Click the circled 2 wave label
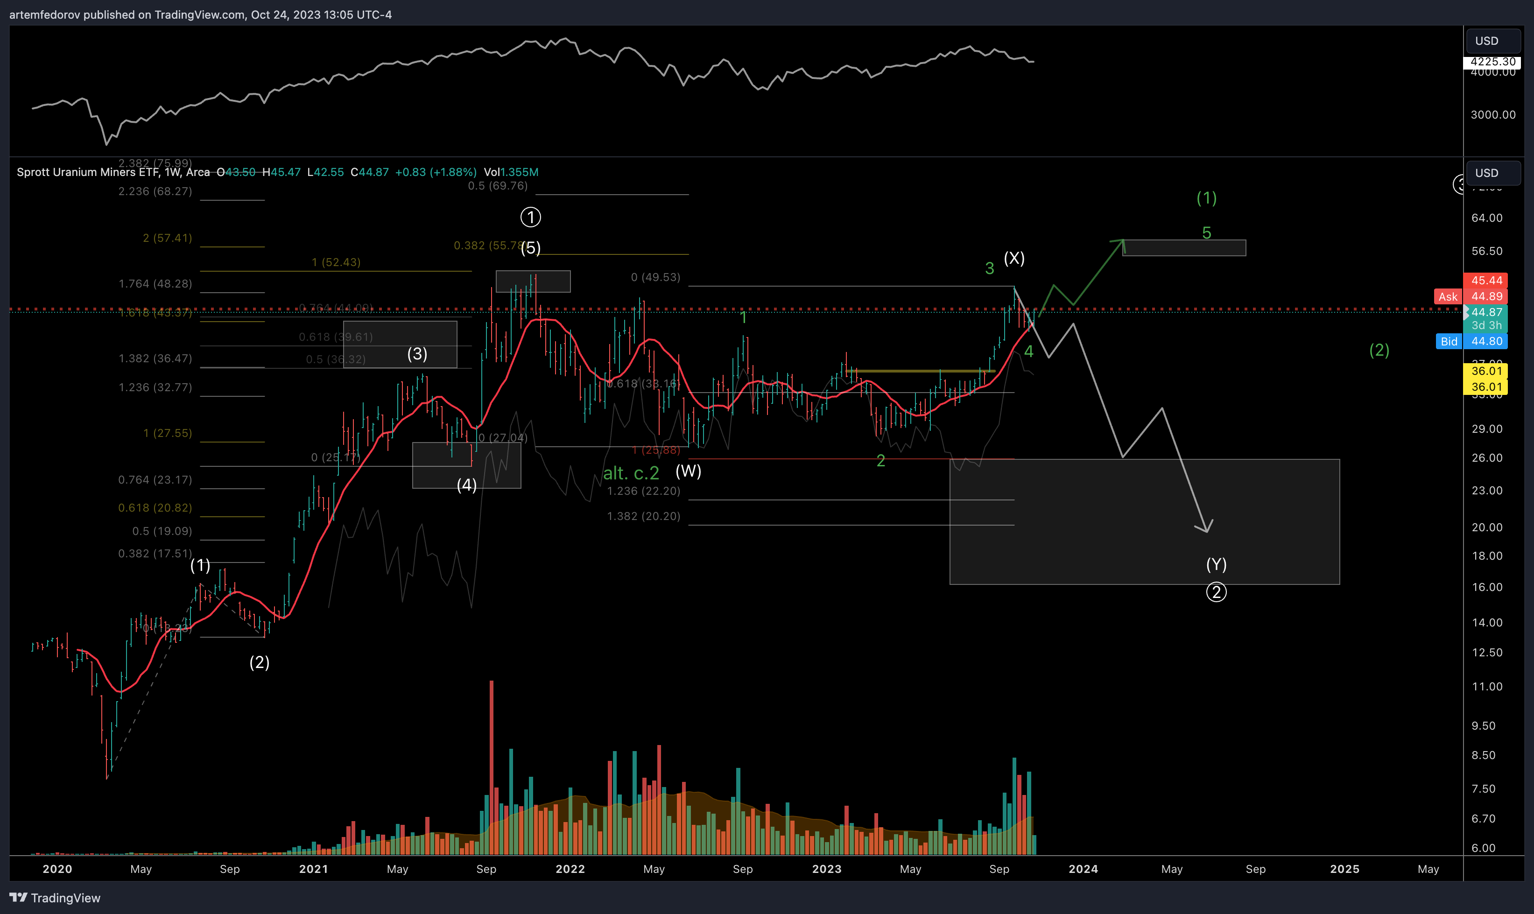The height and width of the screenshot is (914, 1534). pos(1216,592)
